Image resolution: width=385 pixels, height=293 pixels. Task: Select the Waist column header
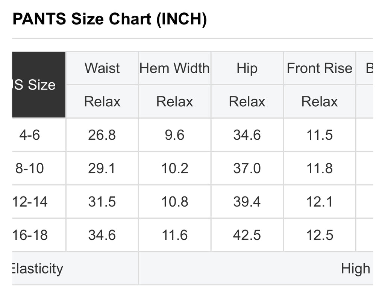102,68
